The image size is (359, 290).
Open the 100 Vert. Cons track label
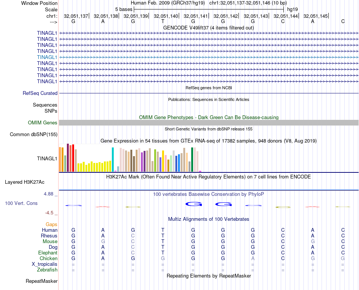(x=21, y=203)
